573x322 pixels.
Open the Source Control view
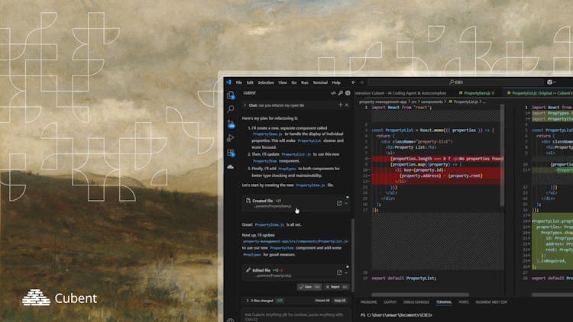coord(230,124)
